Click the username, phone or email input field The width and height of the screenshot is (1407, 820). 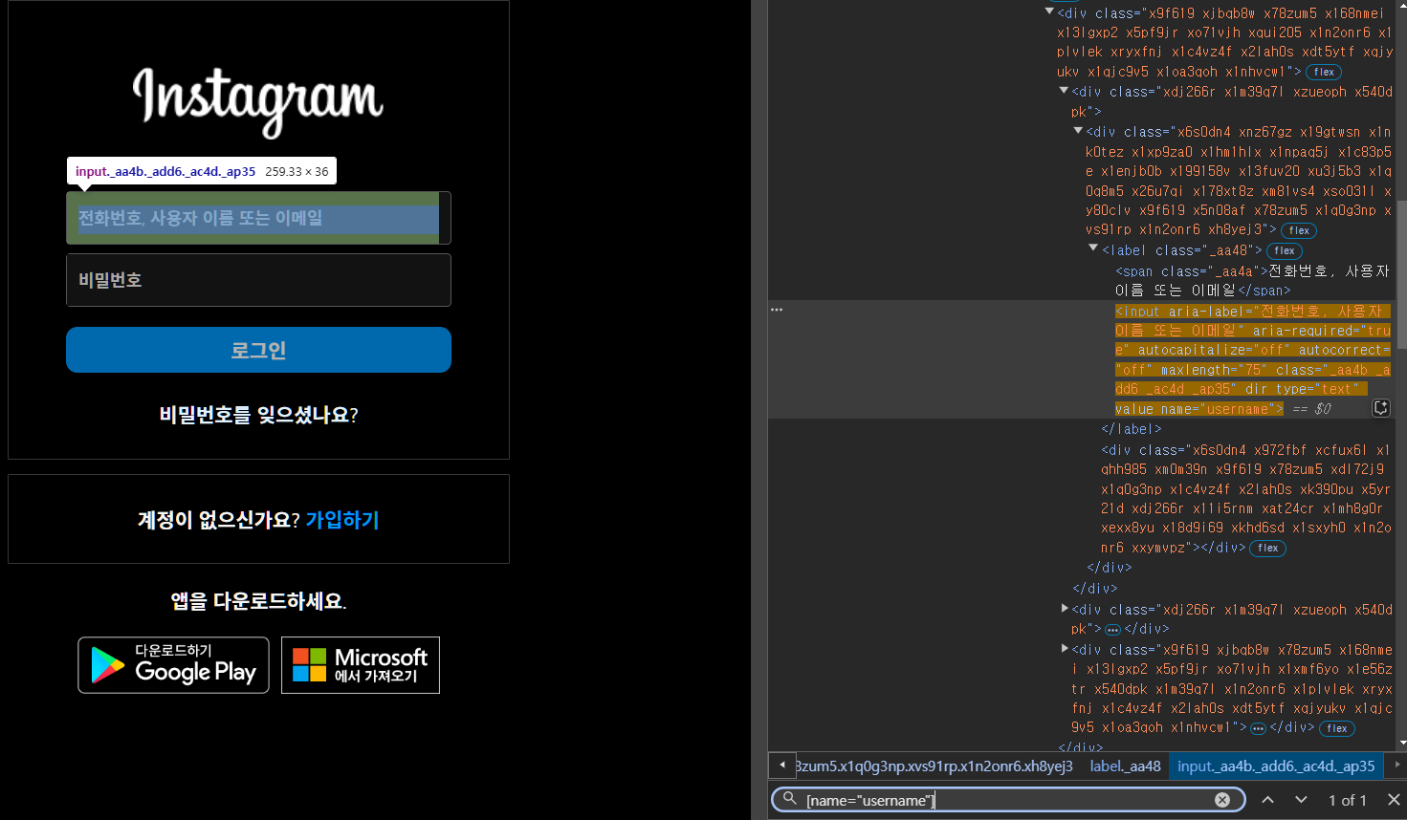click(258, 218)
